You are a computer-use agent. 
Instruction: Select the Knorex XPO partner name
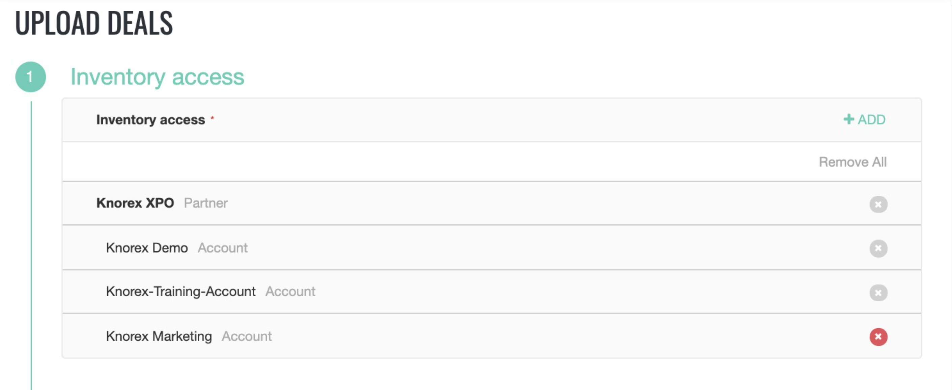click(x=135, y=203)
